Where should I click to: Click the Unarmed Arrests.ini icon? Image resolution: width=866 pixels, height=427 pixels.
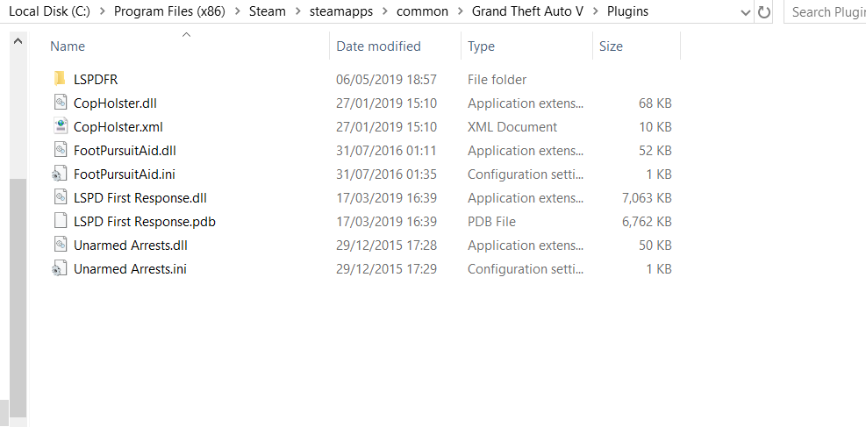61,269
